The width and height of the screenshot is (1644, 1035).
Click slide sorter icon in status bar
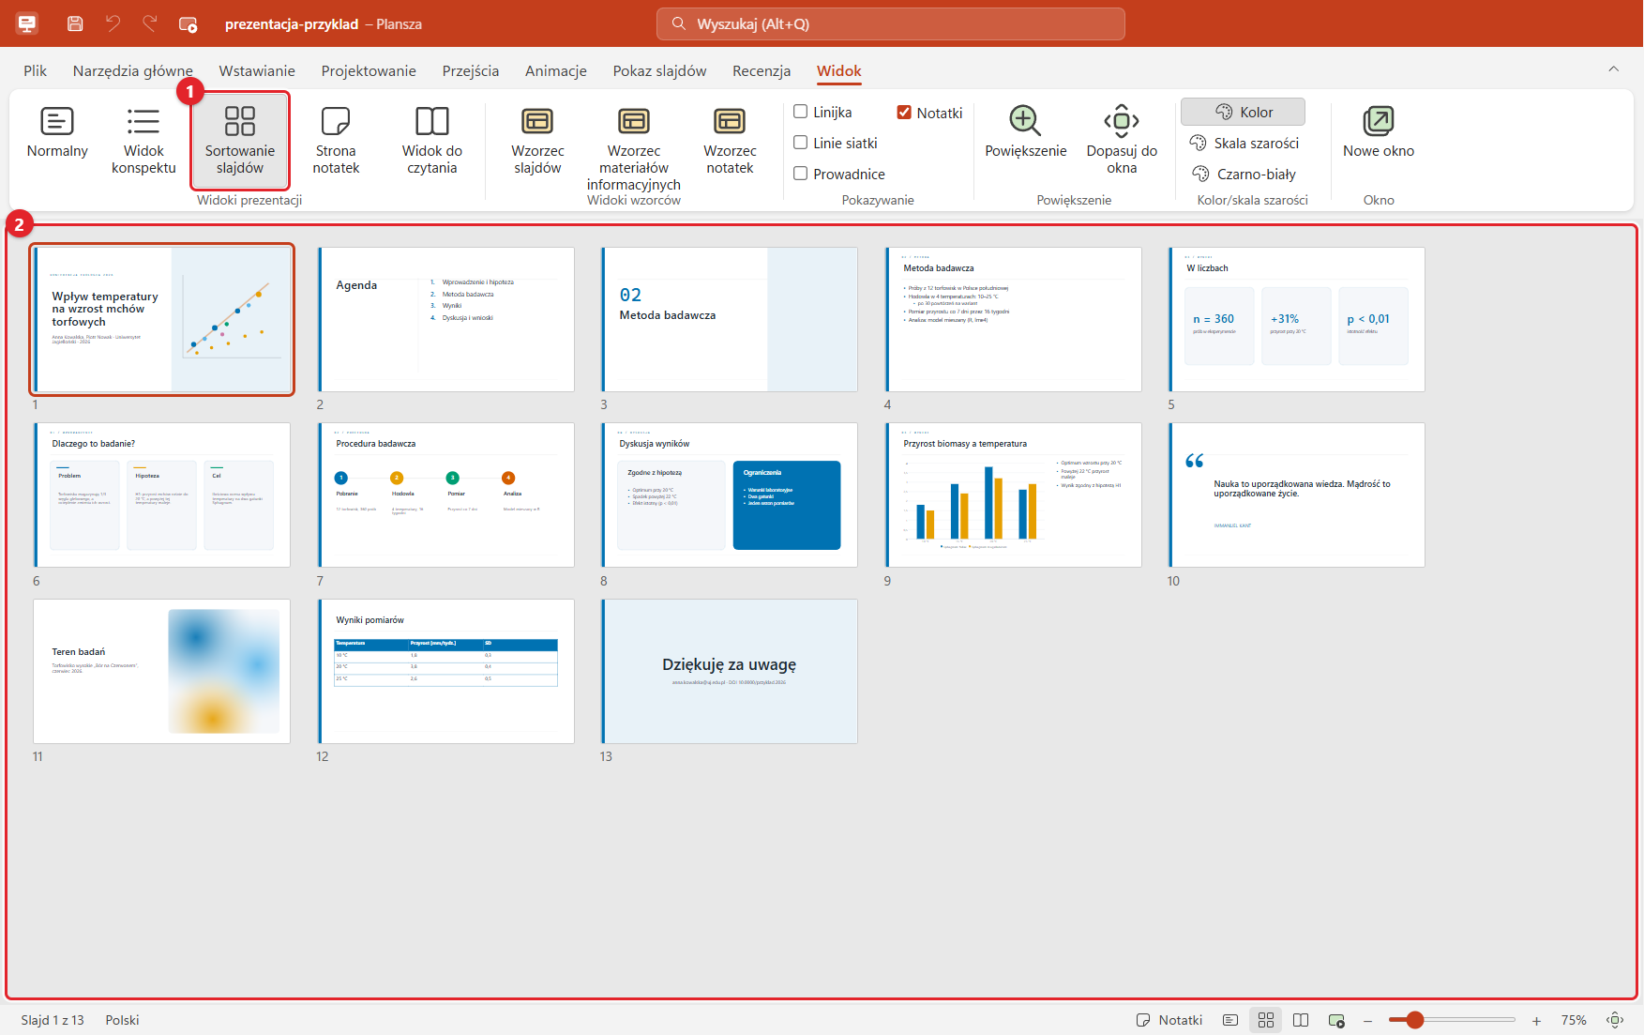(x=1266, y=1020)
